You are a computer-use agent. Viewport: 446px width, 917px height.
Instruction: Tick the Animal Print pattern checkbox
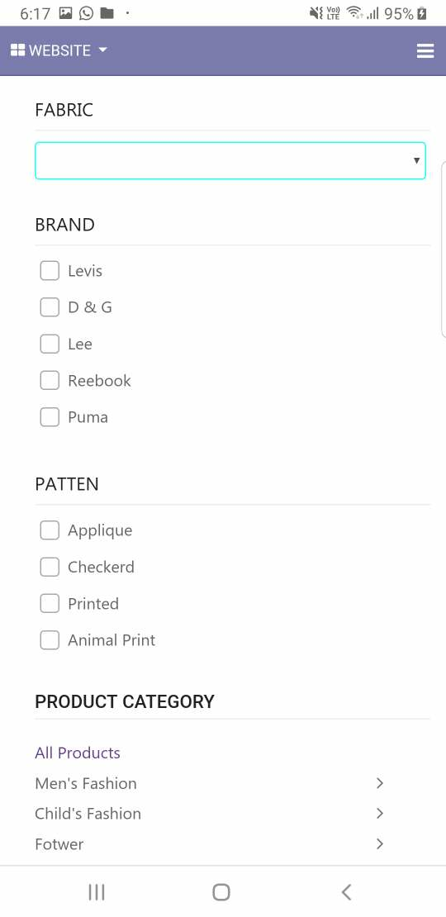[50, 639]
